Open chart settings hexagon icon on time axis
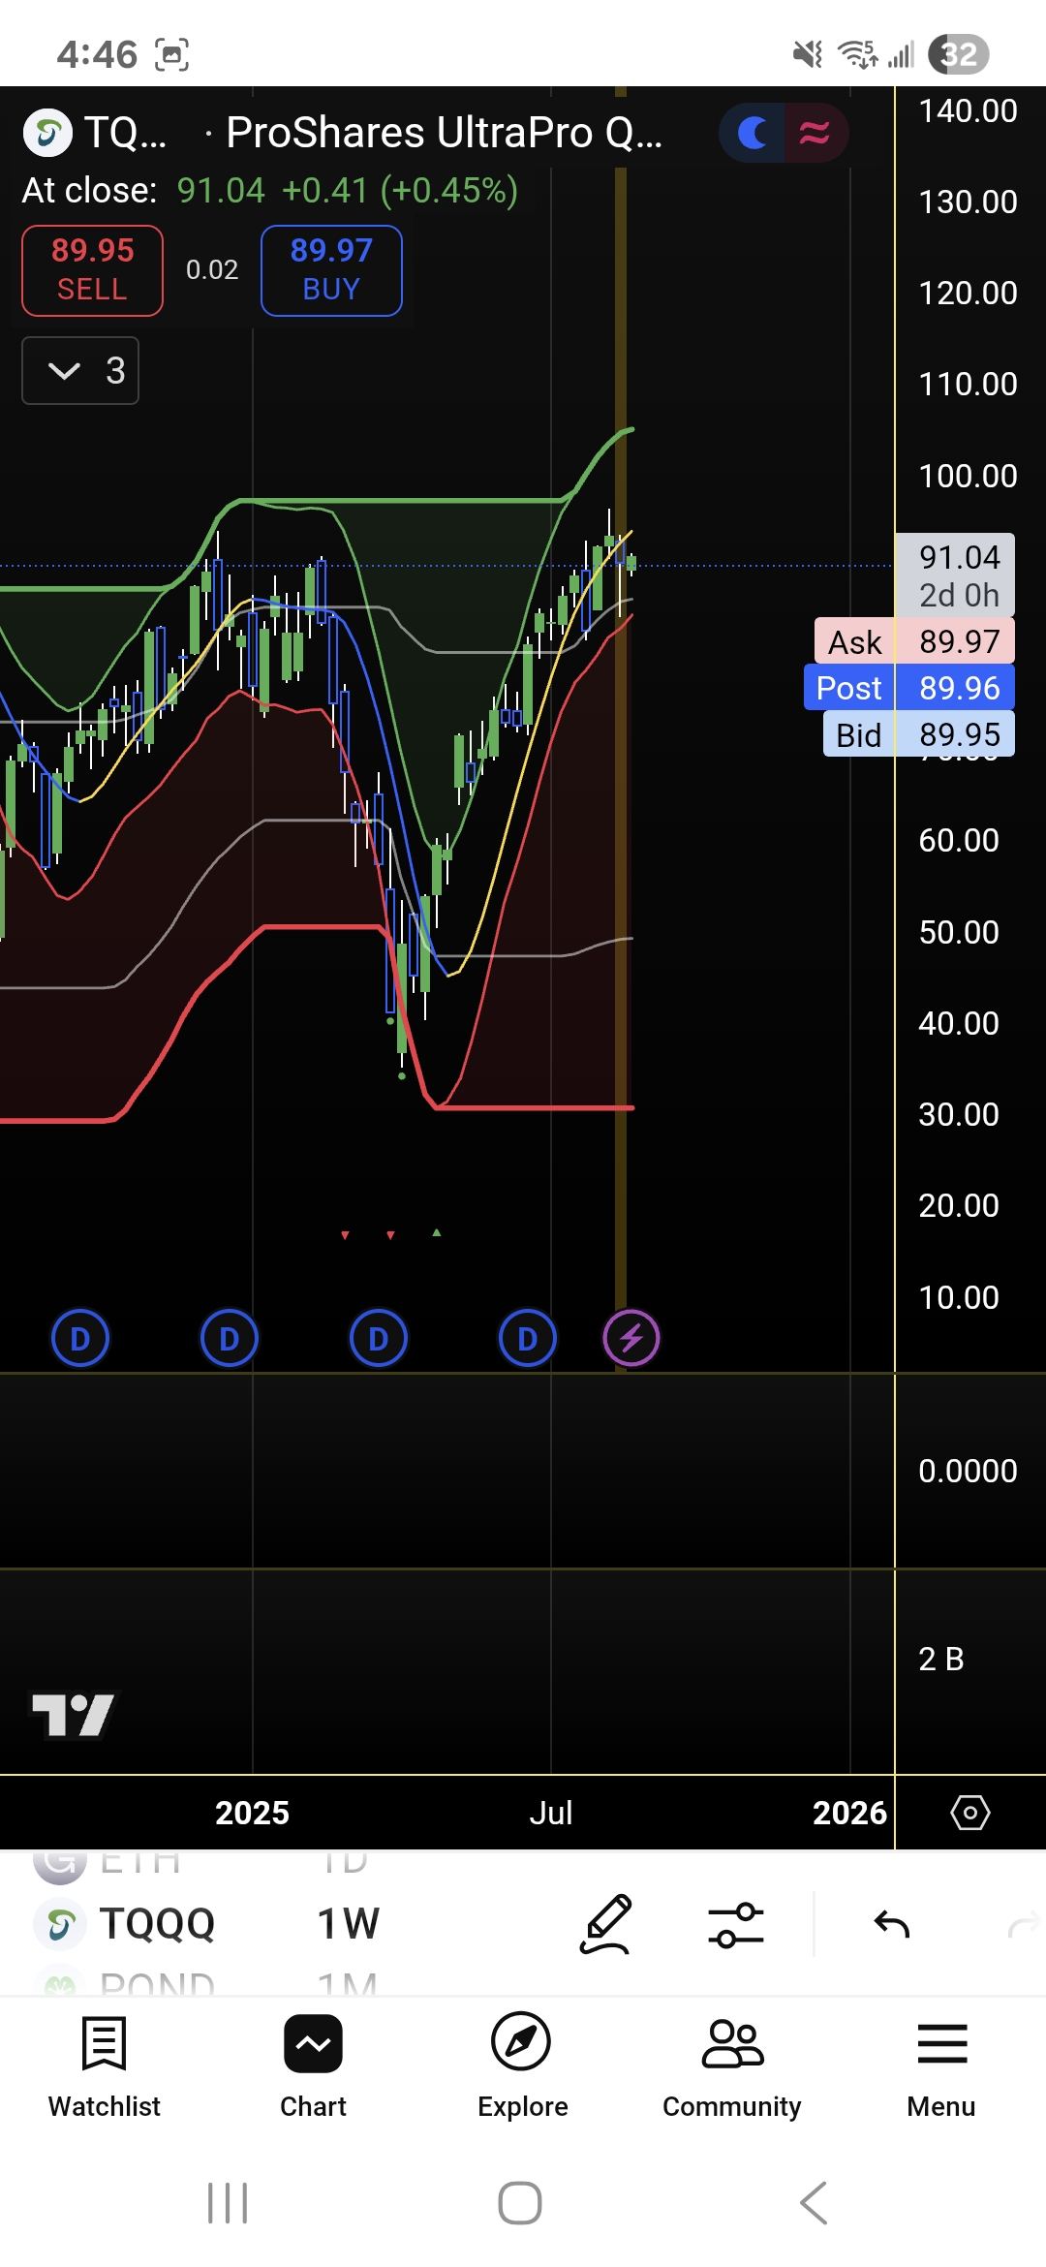 pos(970,1812)
